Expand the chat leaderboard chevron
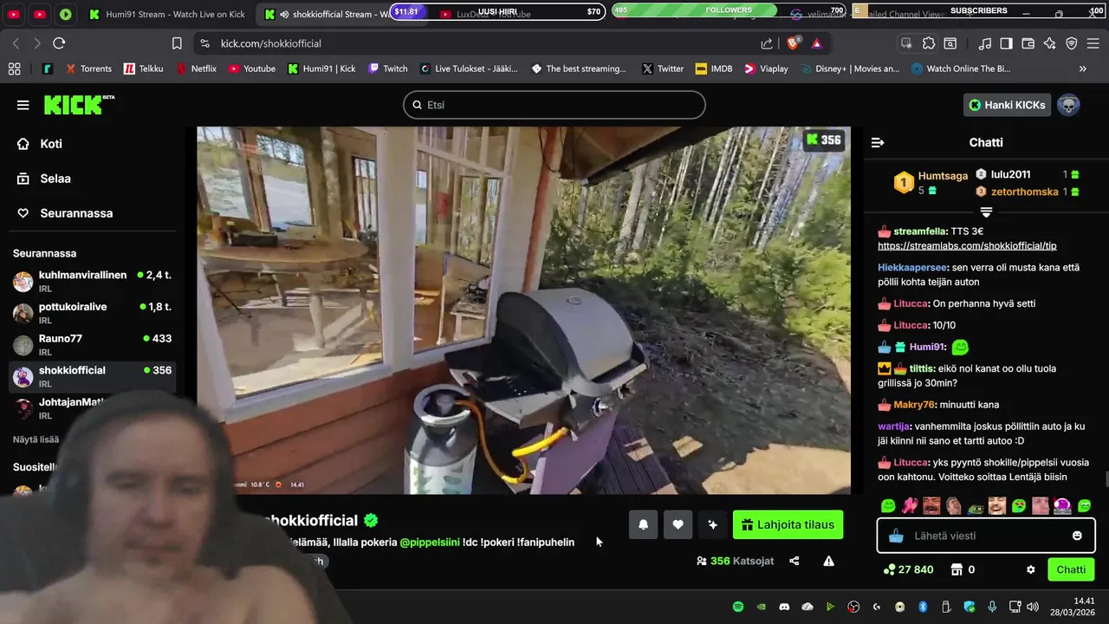The width and height of the screenshot is (1109, 624). (986, 212)
